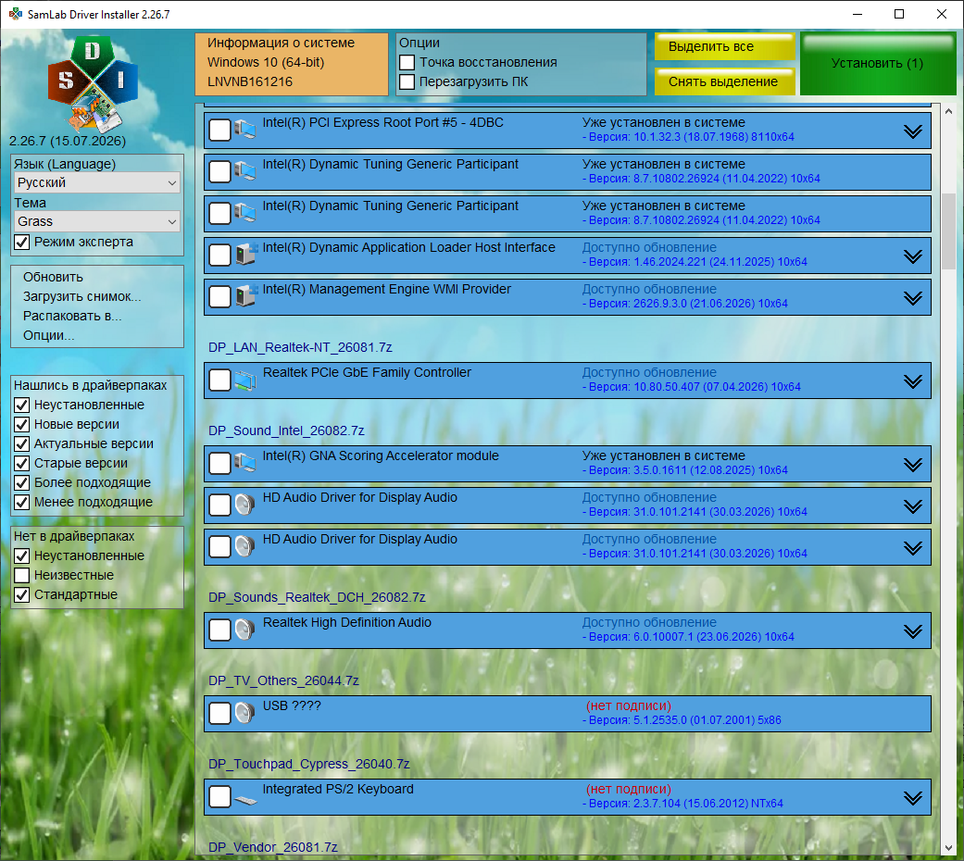
Task: Enable 'Неизвестные' filter checkbox
Action: pos(22,575)
